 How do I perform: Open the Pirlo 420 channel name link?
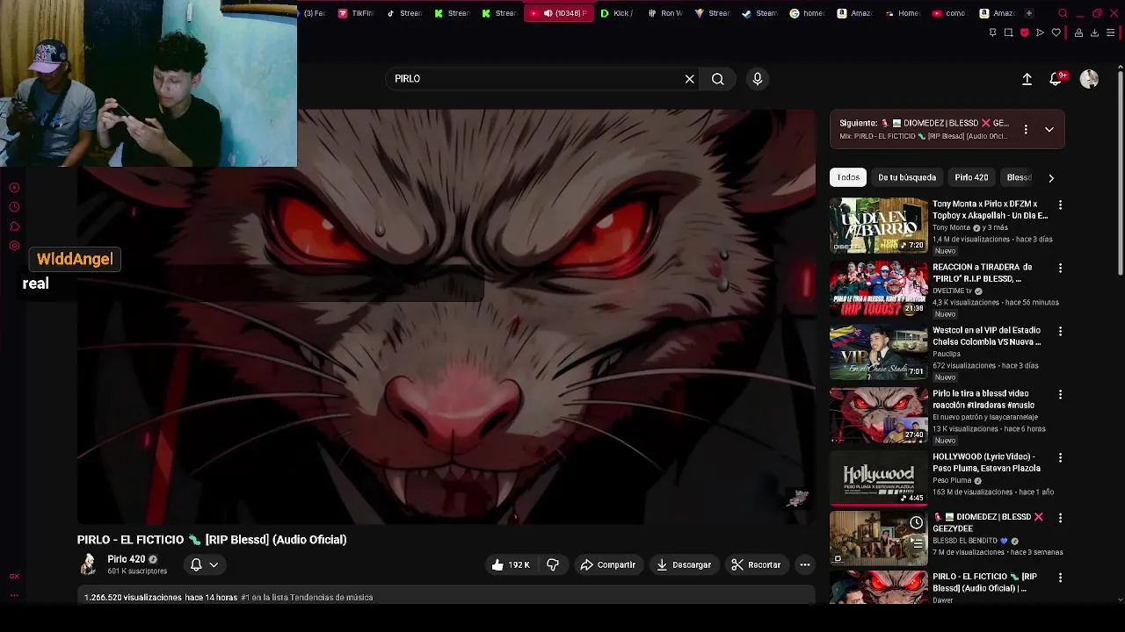coord(127,559)
